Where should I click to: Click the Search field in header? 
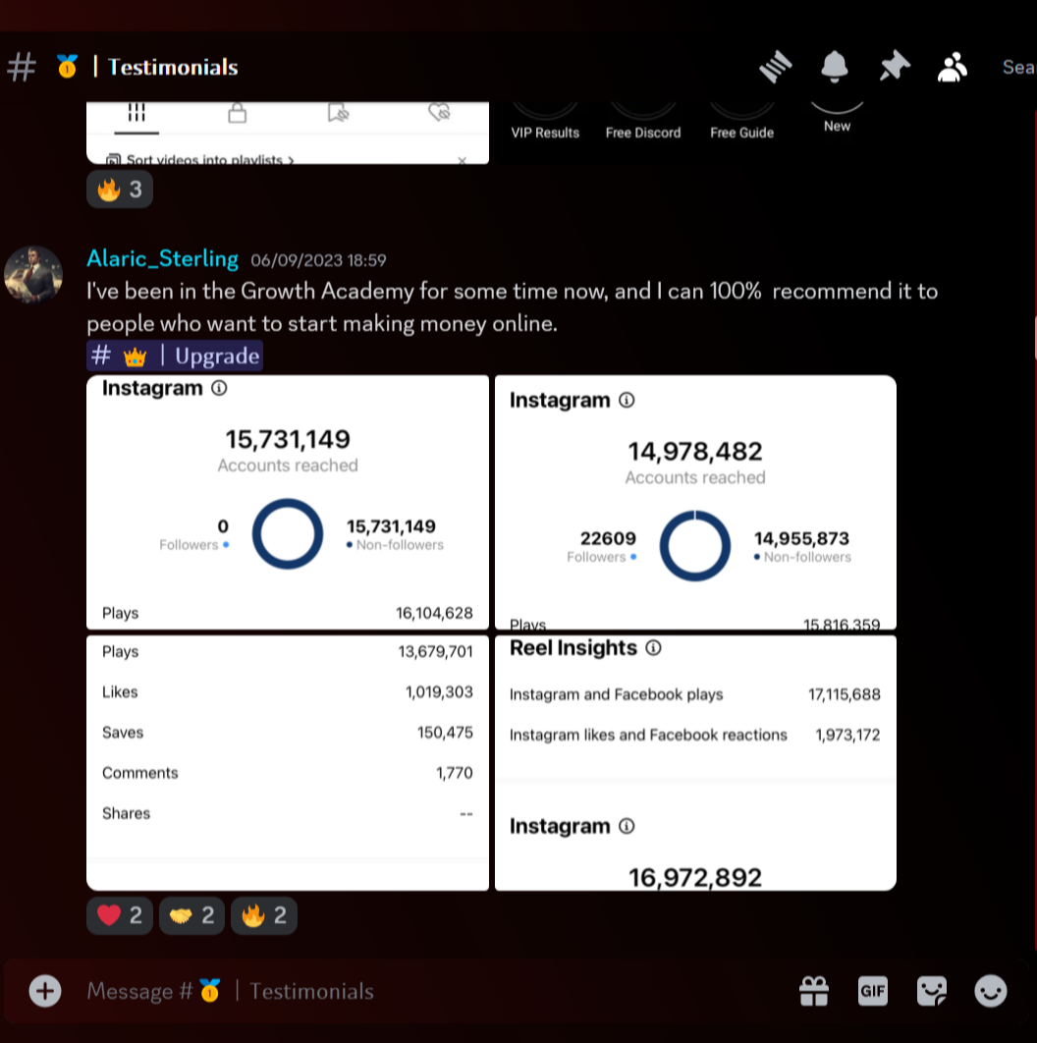(1018, 67)
